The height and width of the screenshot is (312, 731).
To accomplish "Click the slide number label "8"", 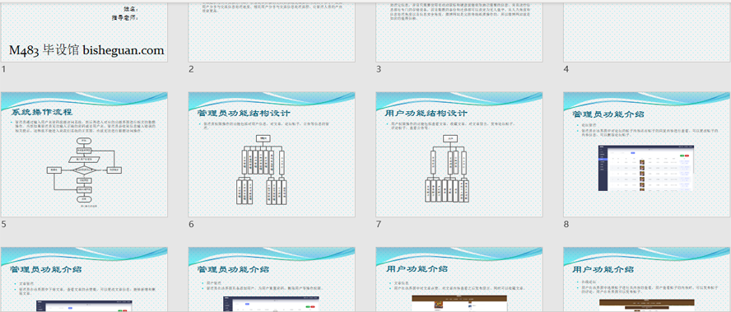I will click(x=566, y=224).
